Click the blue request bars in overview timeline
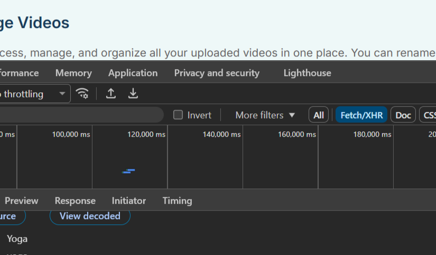436x255 pixels. point(128,171)
